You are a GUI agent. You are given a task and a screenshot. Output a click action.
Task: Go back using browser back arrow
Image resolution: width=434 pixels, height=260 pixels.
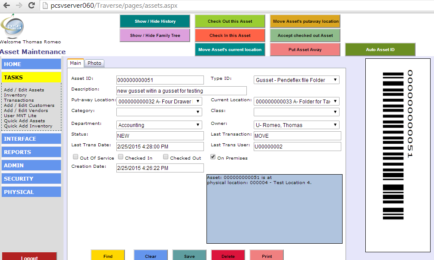(x=6, y=5)
